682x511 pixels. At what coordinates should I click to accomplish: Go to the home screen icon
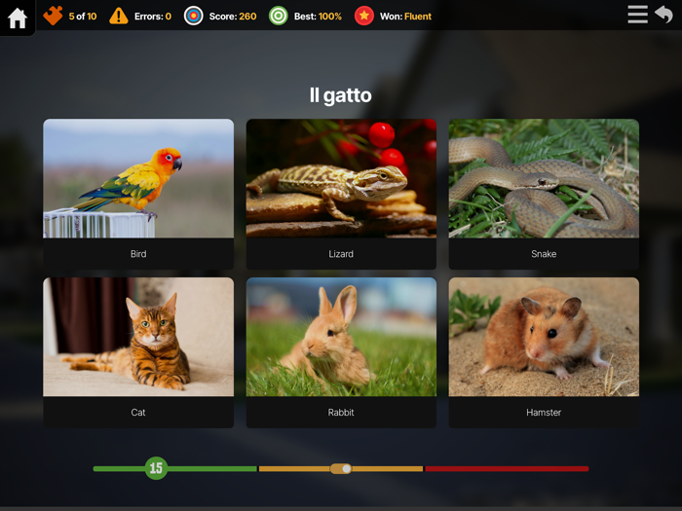tap(18, 18)
